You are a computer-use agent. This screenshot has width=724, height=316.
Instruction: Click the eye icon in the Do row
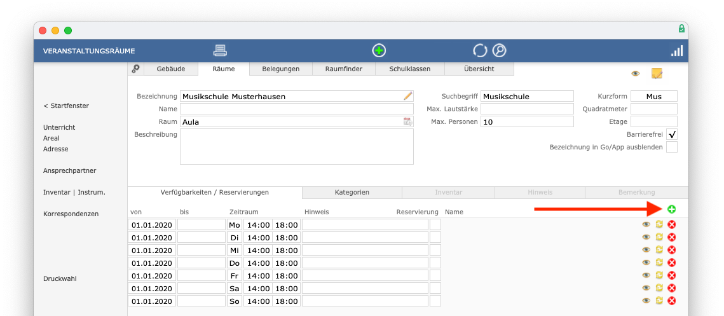(646, 263)
